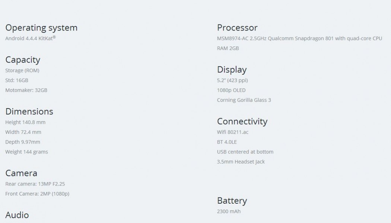Select the Android 4.4.4 KitKat text
Image resolution: width=391 pixels, height=223 pixels.
pyautogui.click(x=30, y=38)
